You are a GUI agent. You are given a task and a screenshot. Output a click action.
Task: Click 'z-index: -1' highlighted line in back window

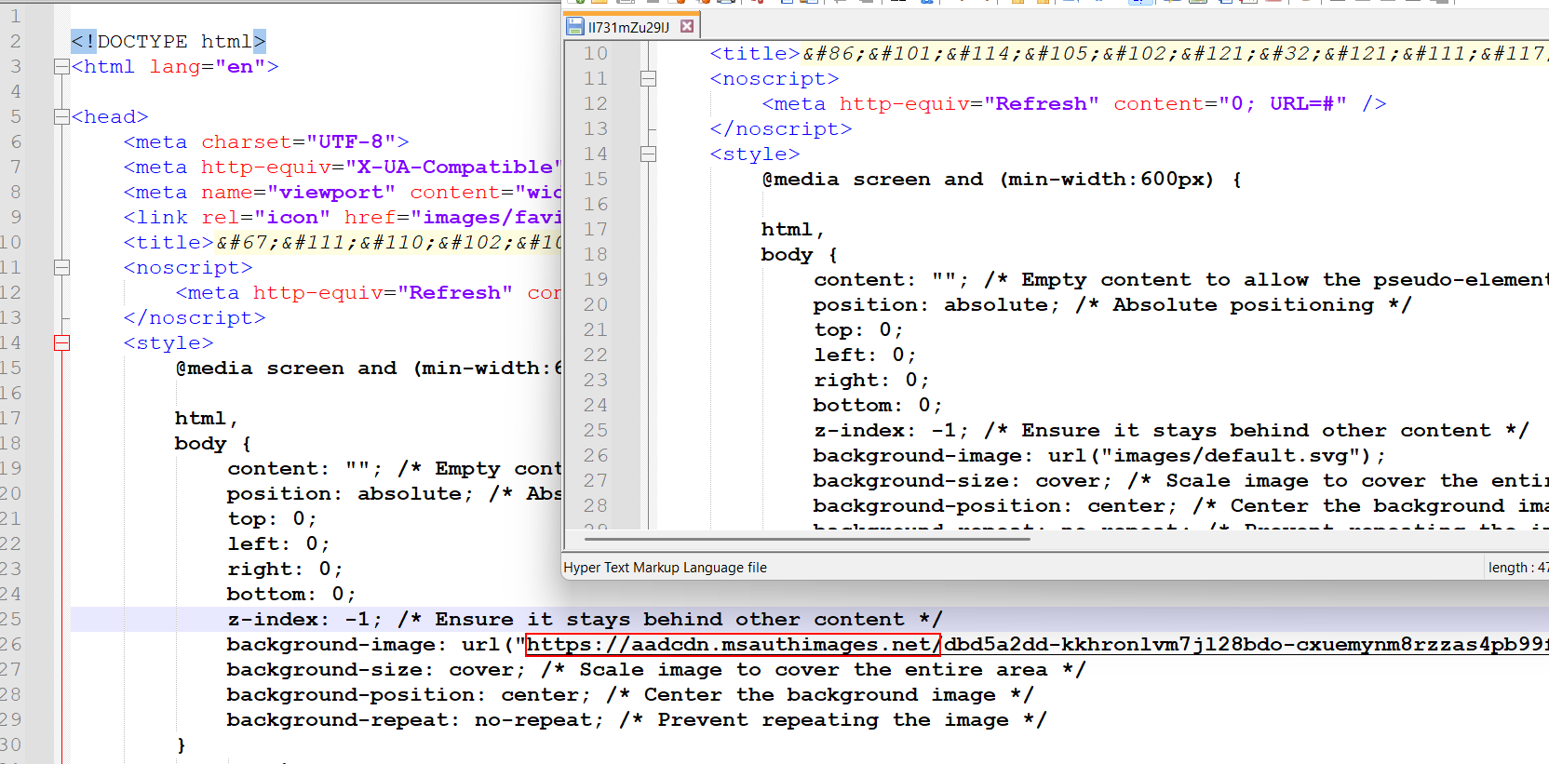click(585, 620)
